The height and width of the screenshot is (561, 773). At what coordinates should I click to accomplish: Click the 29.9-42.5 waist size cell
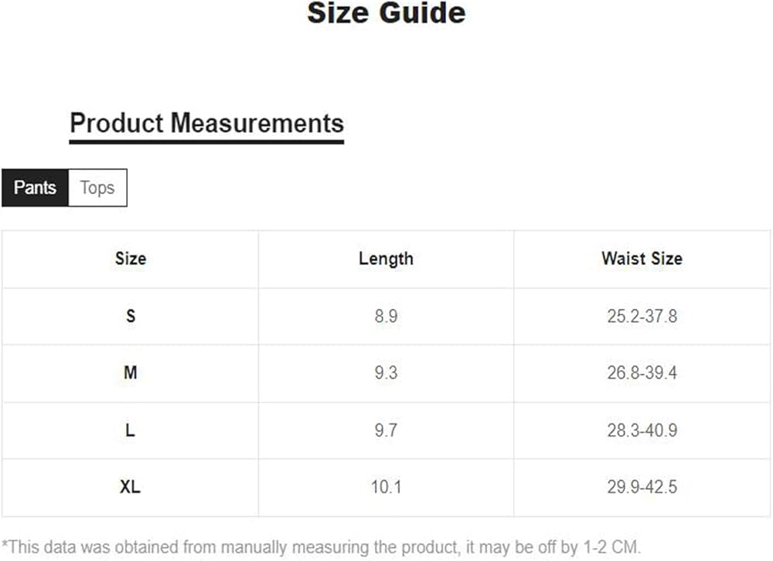642,488
